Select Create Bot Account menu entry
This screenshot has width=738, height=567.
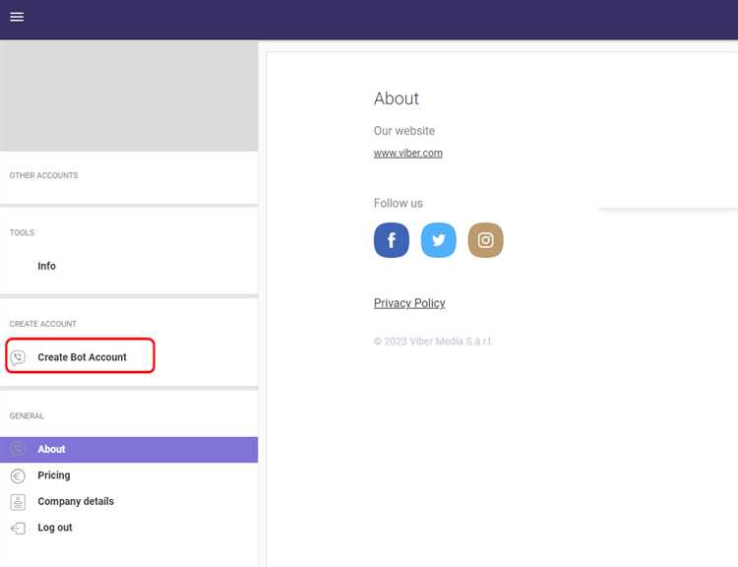pyautogui.click(x=80, y=355)
